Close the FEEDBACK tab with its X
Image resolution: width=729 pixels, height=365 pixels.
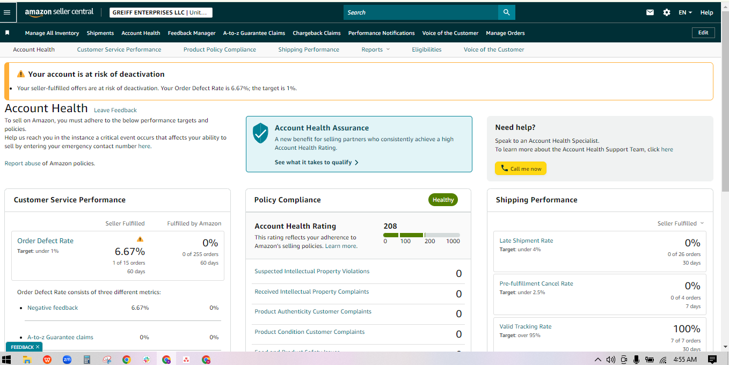(38, 347)
